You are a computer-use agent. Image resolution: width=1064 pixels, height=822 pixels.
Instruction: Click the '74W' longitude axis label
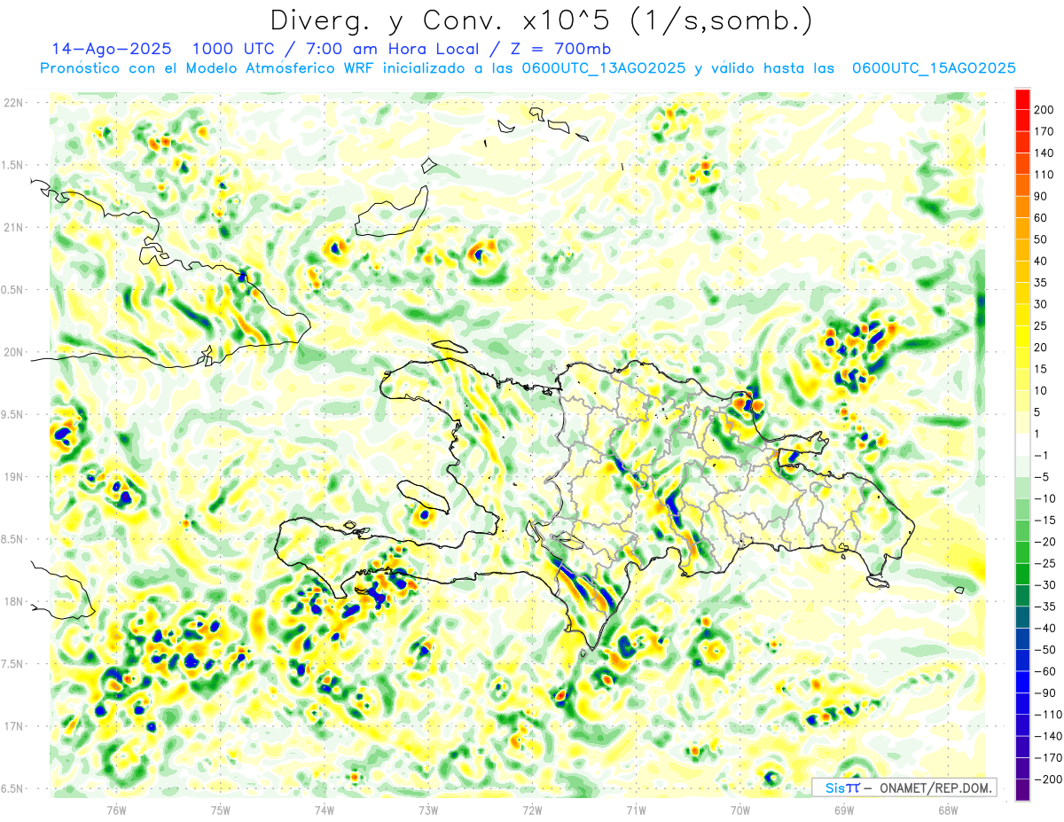(325, 810)
